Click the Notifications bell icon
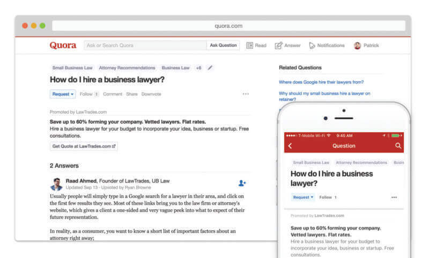 point(312,45)
